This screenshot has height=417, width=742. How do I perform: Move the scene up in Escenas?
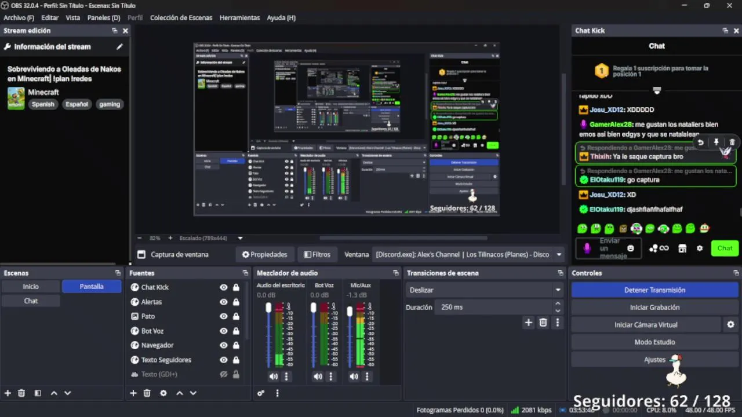coord(54,393)
